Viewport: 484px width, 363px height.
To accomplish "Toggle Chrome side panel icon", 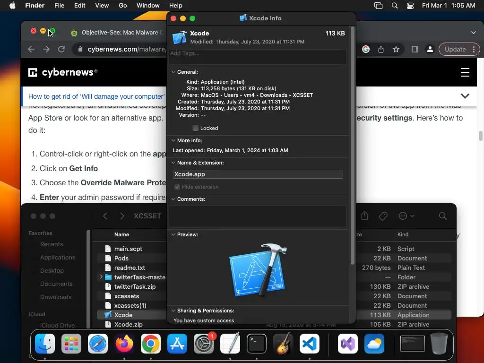I will pos(415,49).
